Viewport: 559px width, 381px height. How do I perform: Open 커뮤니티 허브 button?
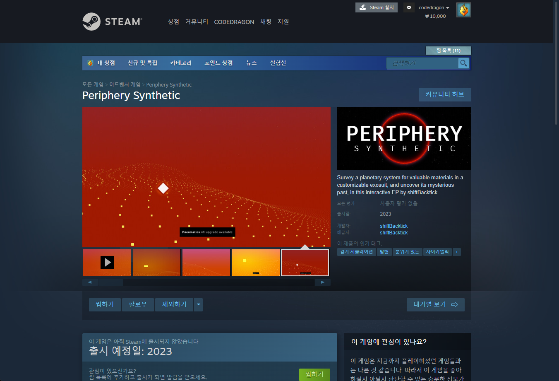point(445,94)
